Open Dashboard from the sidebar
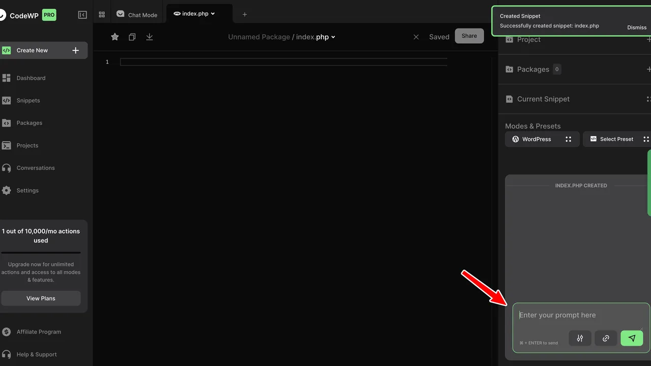 click(31, 78)
